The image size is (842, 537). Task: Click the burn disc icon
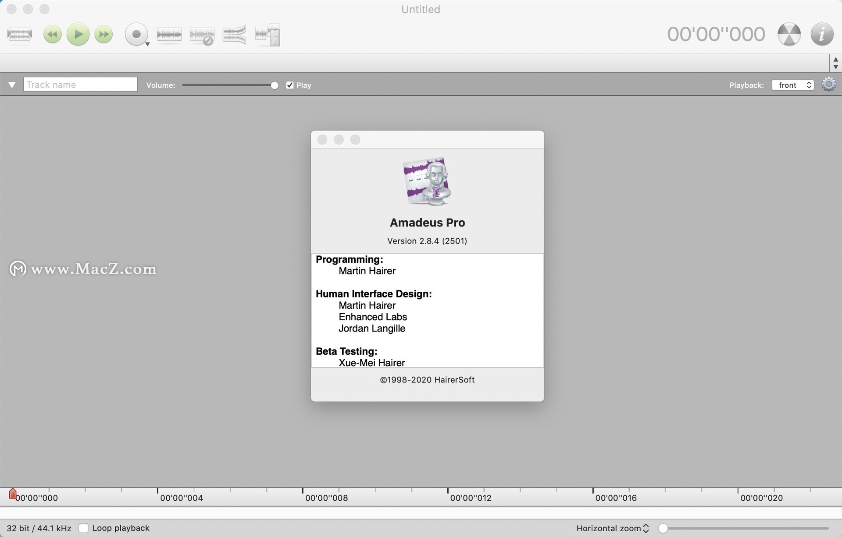pyautogui.click(x=789, y=34)
